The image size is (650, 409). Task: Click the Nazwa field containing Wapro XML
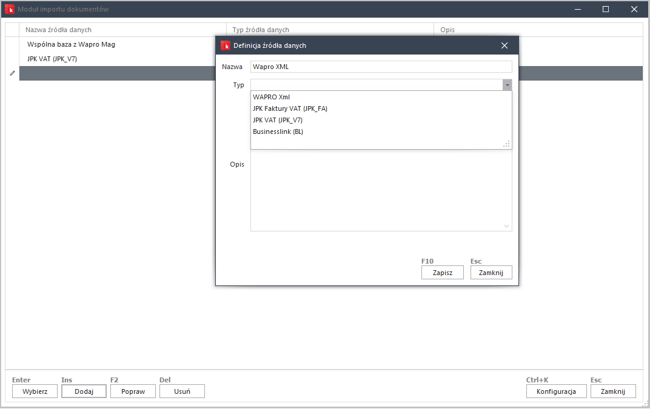tap(381, 67)
